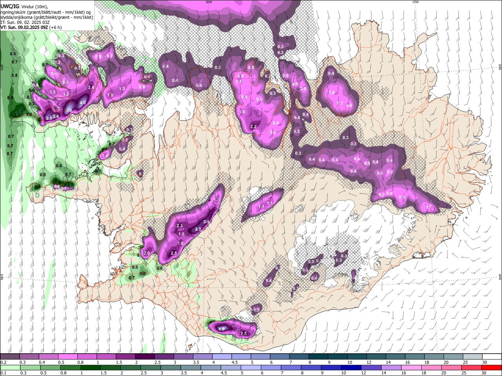This screenshot has width=502, height=376.
Task: Select the upper-scale light grey swatch starting at 25
Action: tap(473, 357)
